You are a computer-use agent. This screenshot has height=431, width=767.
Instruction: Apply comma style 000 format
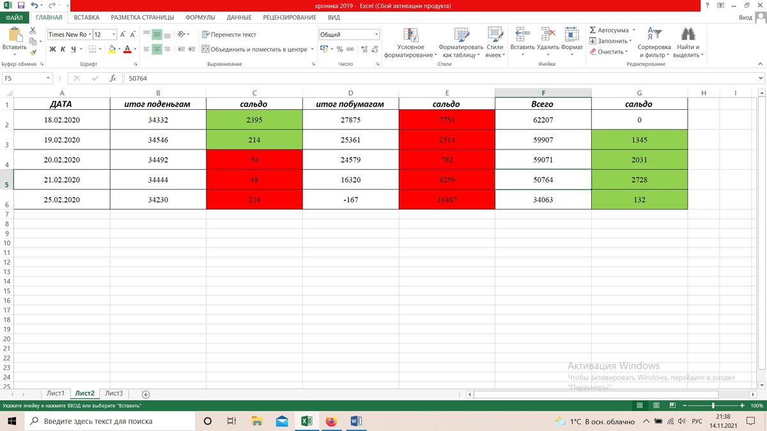350,49
